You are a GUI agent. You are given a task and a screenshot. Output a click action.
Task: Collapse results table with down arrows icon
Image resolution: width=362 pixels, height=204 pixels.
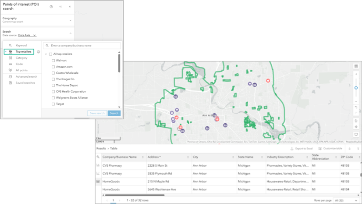coord(358,149)
